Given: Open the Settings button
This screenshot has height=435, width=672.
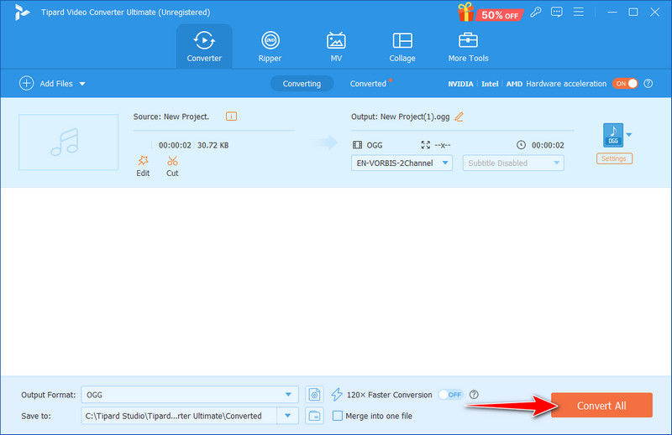Looking at the screenshot, I should point(614,158).
